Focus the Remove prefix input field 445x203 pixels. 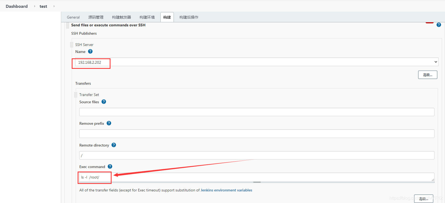[x=257, y=134]
